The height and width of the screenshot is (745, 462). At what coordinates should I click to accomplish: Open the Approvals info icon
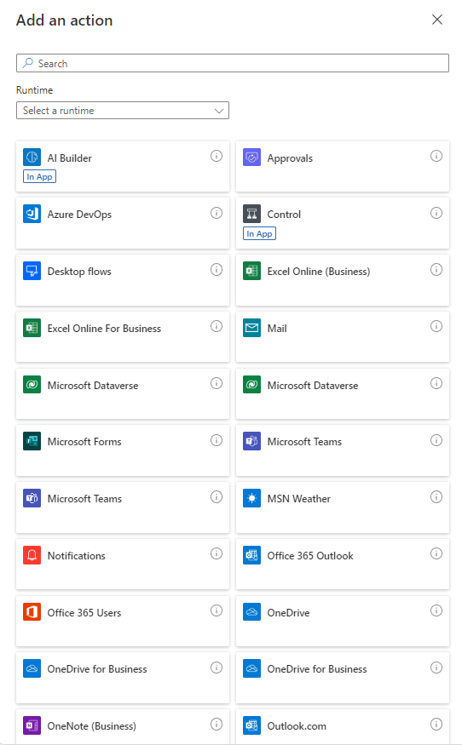(x=436, y=156)
